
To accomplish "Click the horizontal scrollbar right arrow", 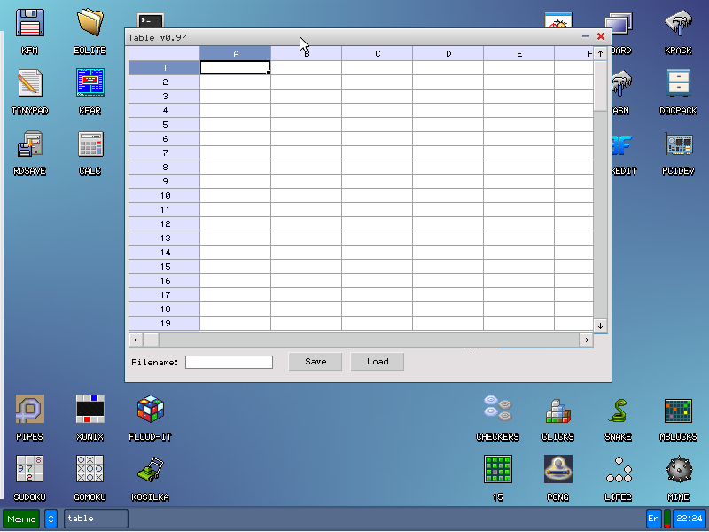I will (586, 340).
